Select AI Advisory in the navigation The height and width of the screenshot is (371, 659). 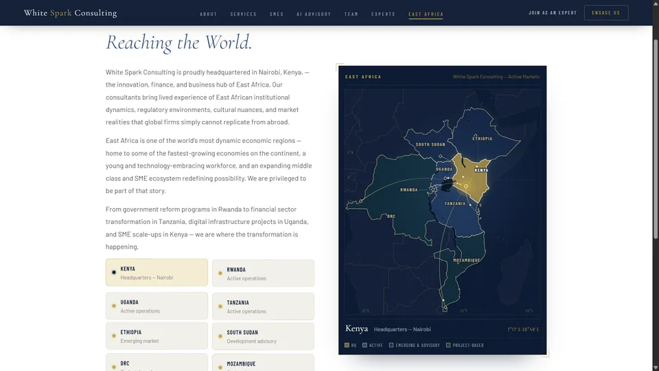click(x=314, y=14)
